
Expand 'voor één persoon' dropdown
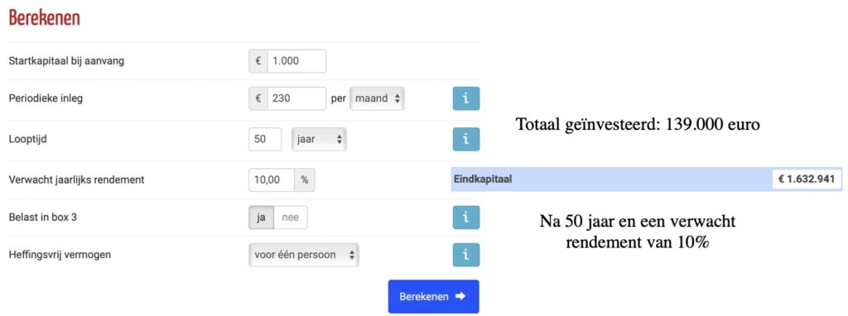[x=304, y=255]
